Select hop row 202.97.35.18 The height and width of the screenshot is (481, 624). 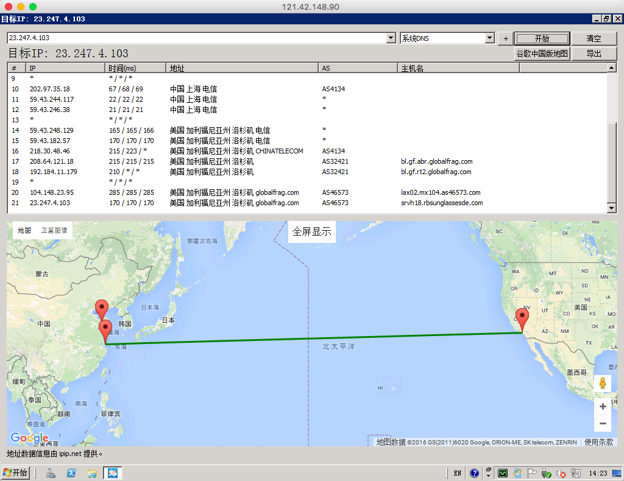click(x=307, y=89)
